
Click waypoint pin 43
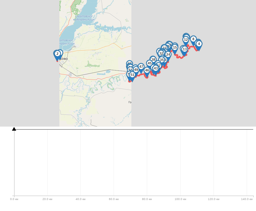coord(156,68)
